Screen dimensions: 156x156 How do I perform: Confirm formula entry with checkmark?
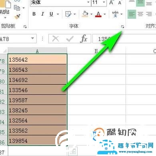(x=70, y=39)
